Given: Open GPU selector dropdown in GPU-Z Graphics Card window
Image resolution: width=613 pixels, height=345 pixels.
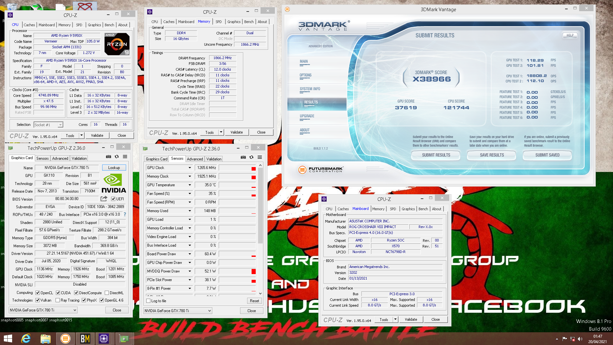Looking at the screenshot, I should [43, 310].
